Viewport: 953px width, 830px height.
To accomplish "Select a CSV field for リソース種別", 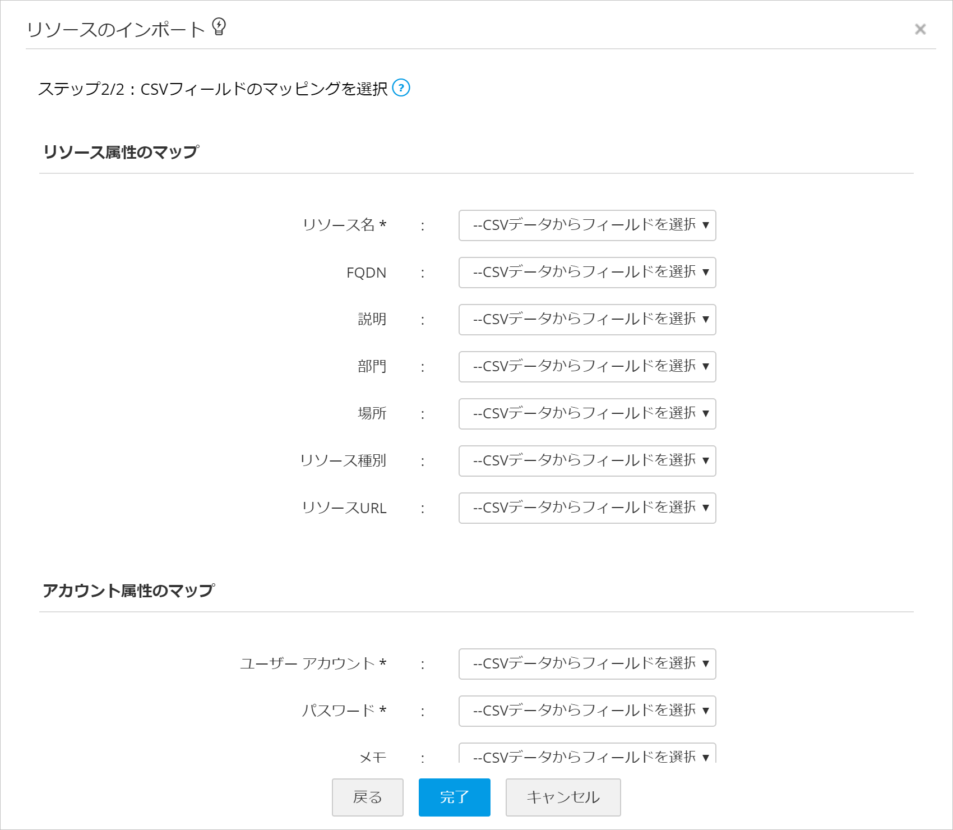I will point(587,461).
